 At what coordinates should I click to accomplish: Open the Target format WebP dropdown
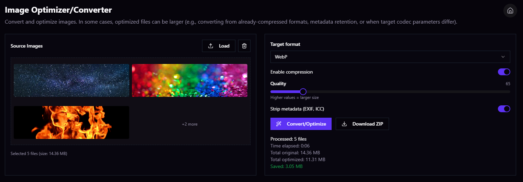coord(390,57)
